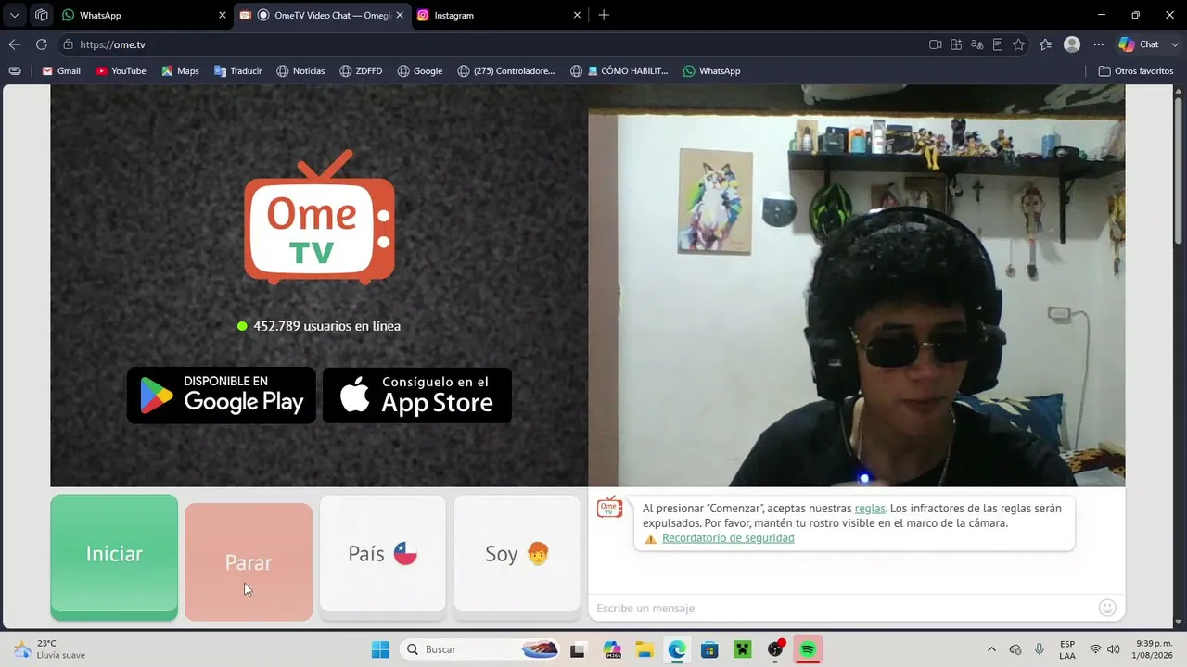Image resolution: width=1187 pixels, height=667 pixels.
Task: Click the camera permission icon in address bar
Action: pos(936,44)
